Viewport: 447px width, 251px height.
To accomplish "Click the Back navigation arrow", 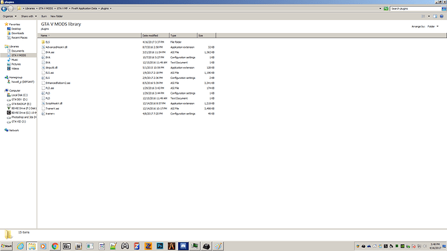I will tap(4, 9).
